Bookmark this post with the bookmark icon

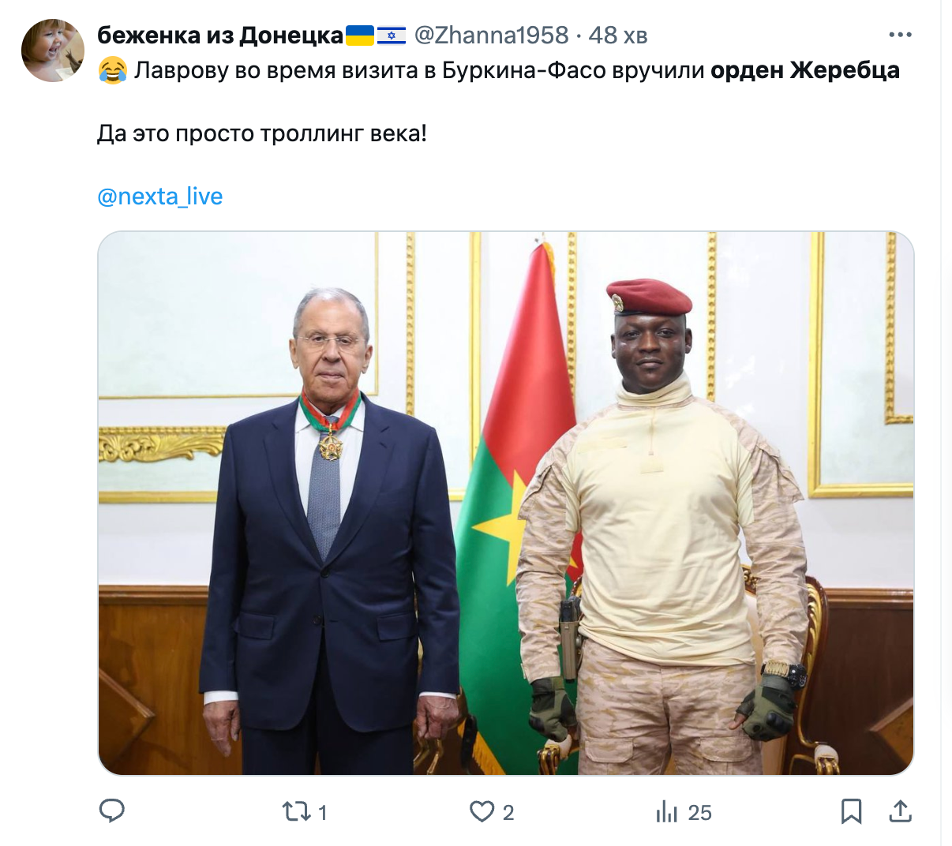click(851, 811)
